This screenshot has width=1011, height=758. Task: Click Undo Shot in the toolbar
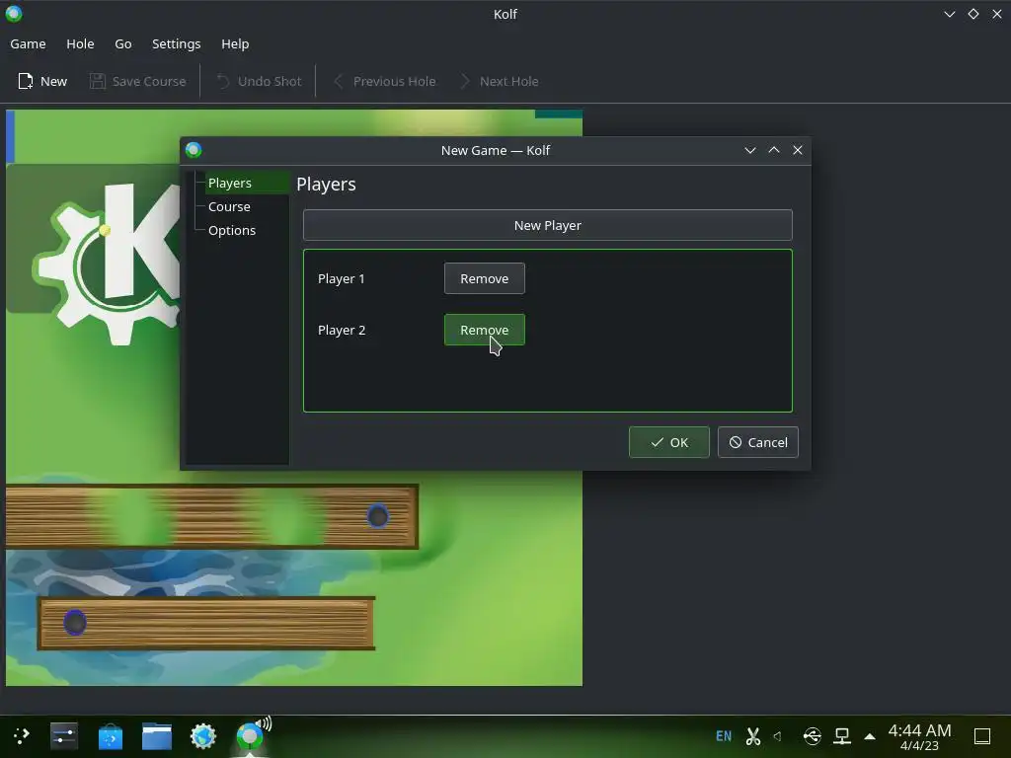259,81
